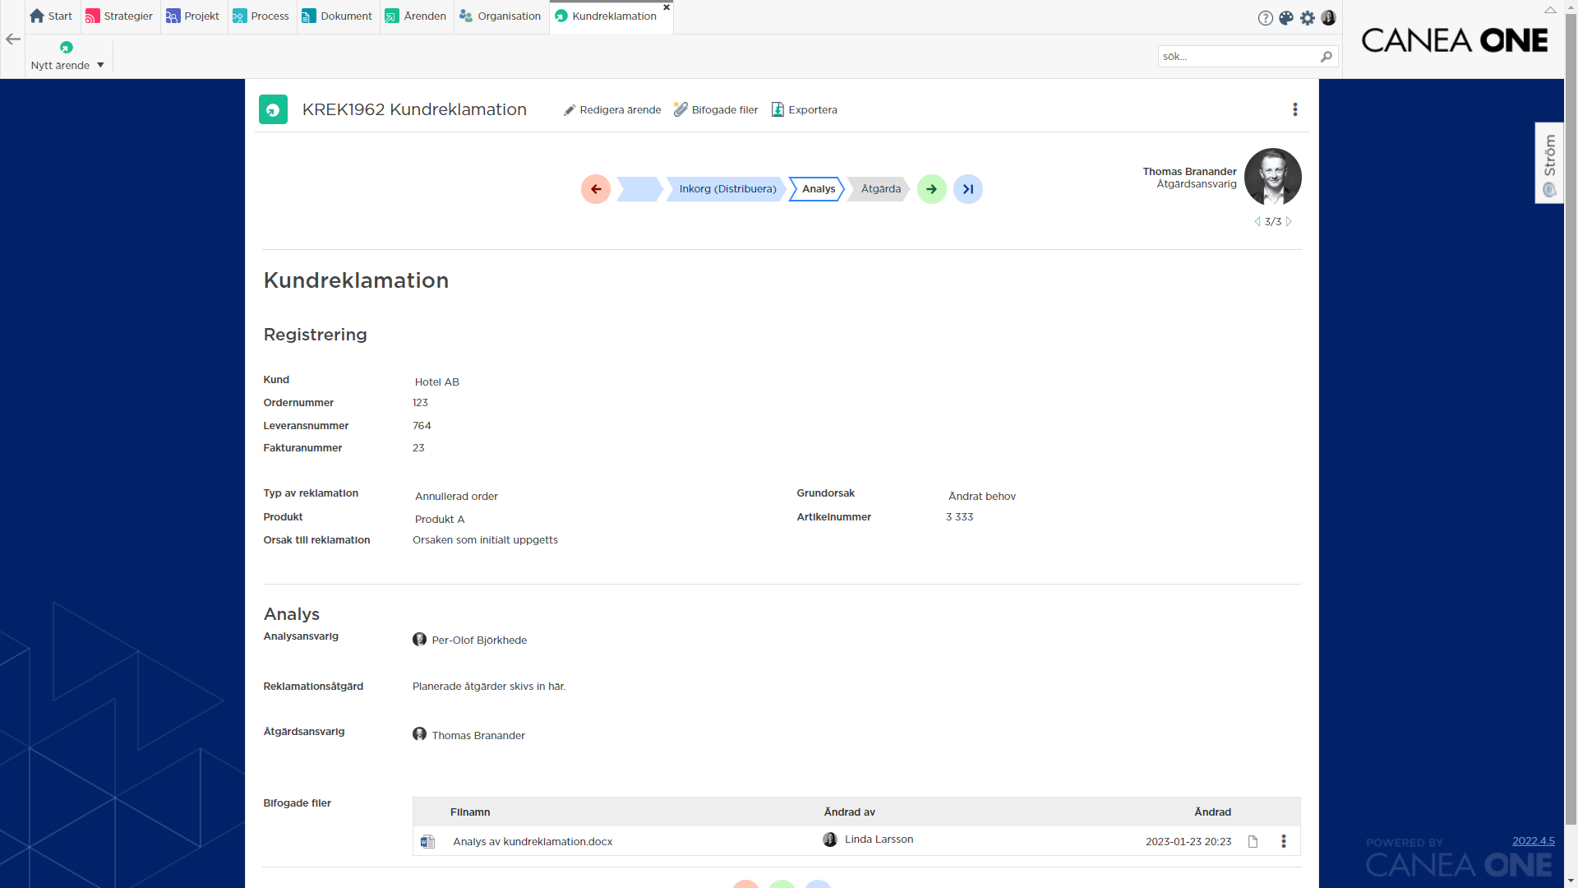The image size is (1578, 888).
Task: Click the red back-step arrow in the workflow
Action: (595, 189)
